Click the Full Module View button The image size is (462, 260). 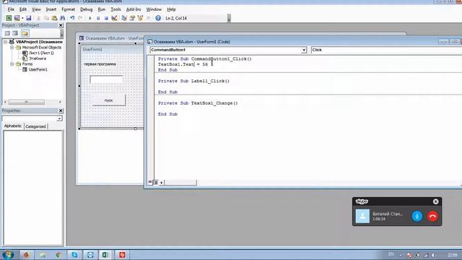click(156, 183)
